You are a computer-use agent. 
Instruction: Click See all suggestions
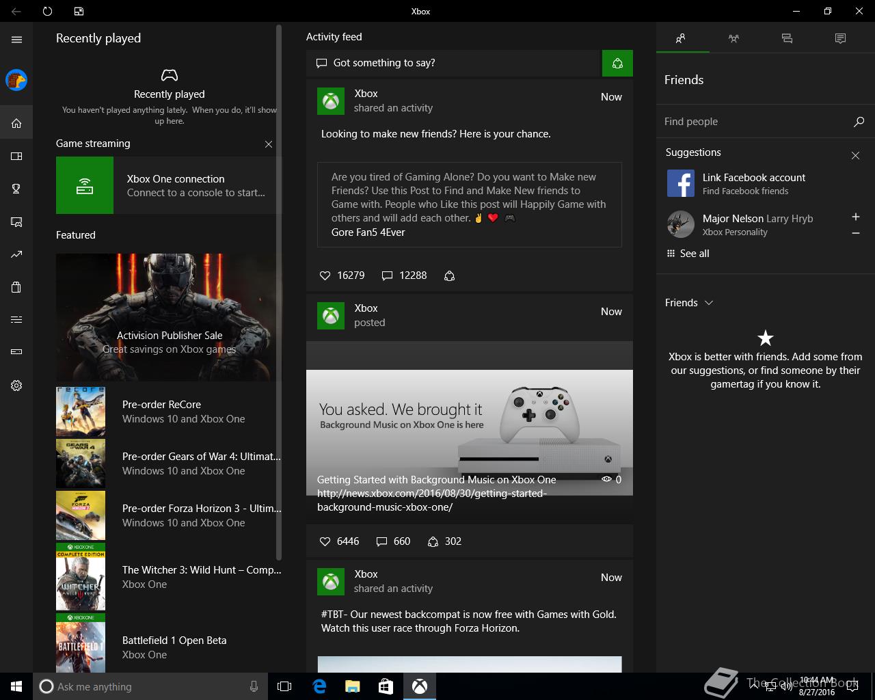coord(688,254)
